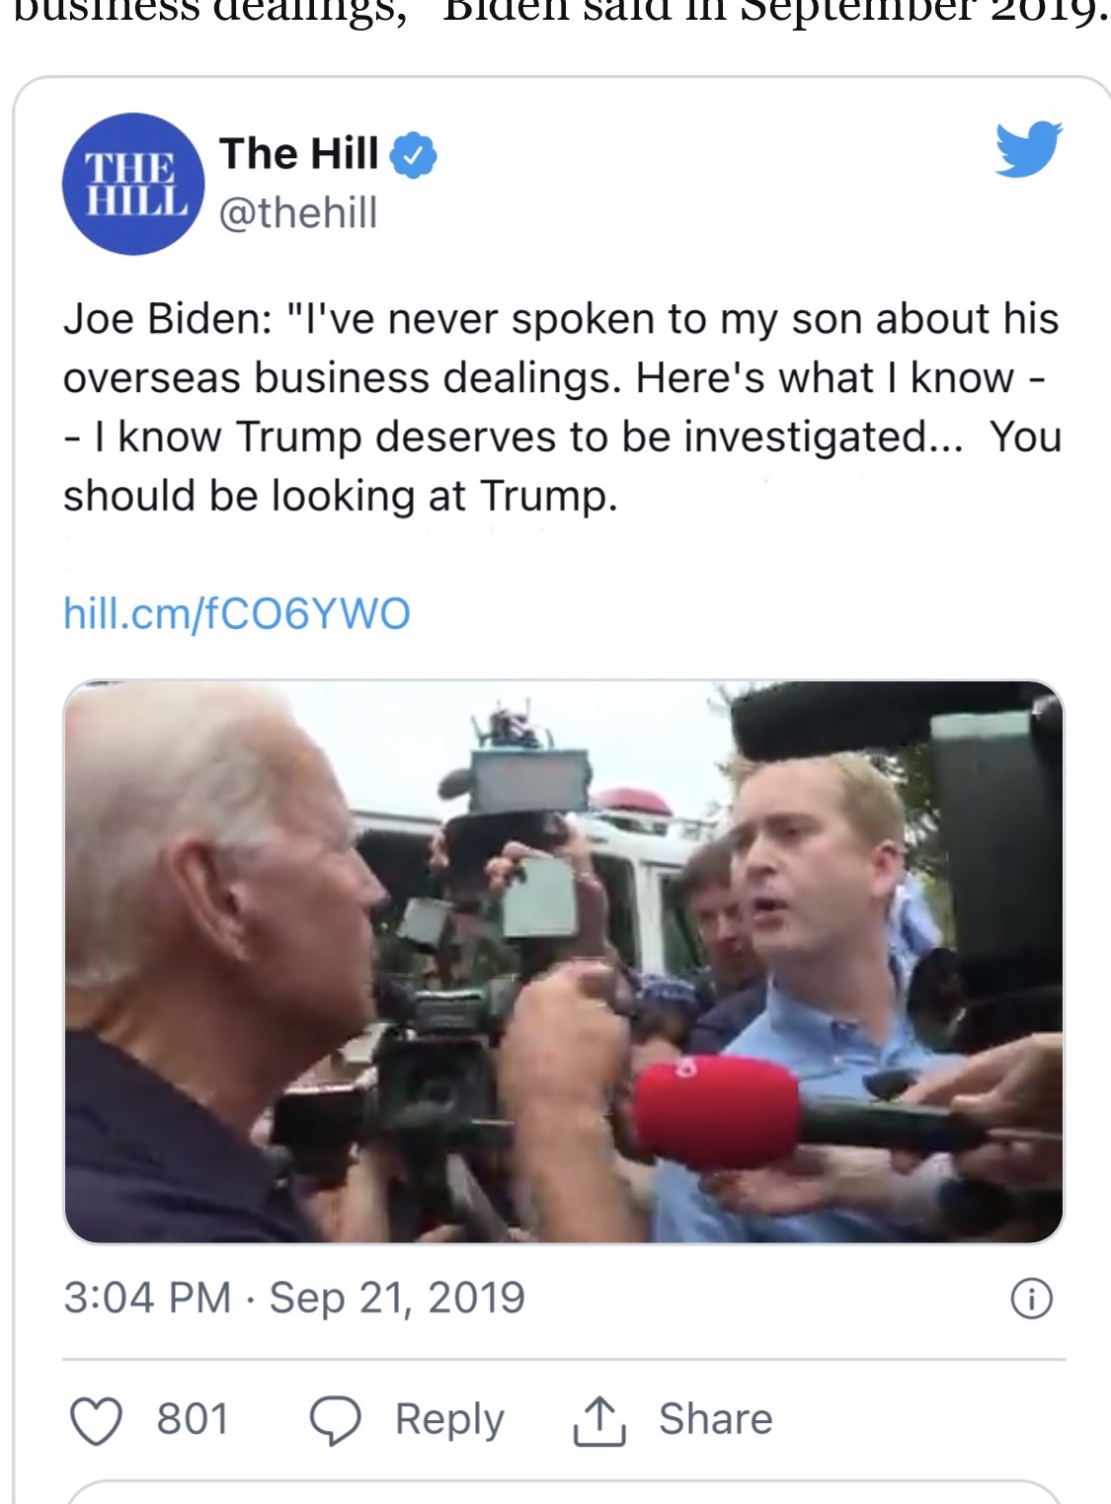The height and width of the screenshot is (1504, 1111).
Task: Click the blue verified badge
Action: [x=413, y=155]
